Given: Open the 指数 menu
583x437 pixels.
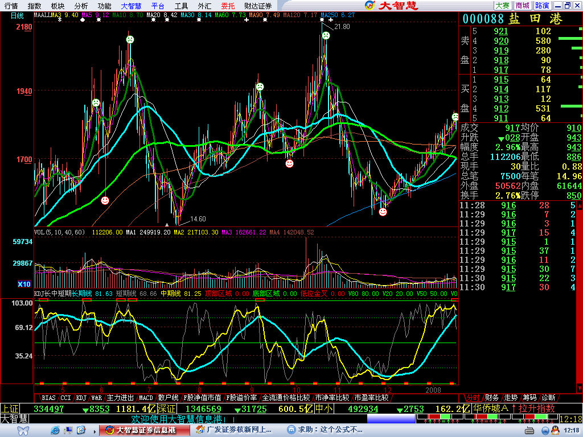Looking at the screenshot, I should [x=34, y=6].
